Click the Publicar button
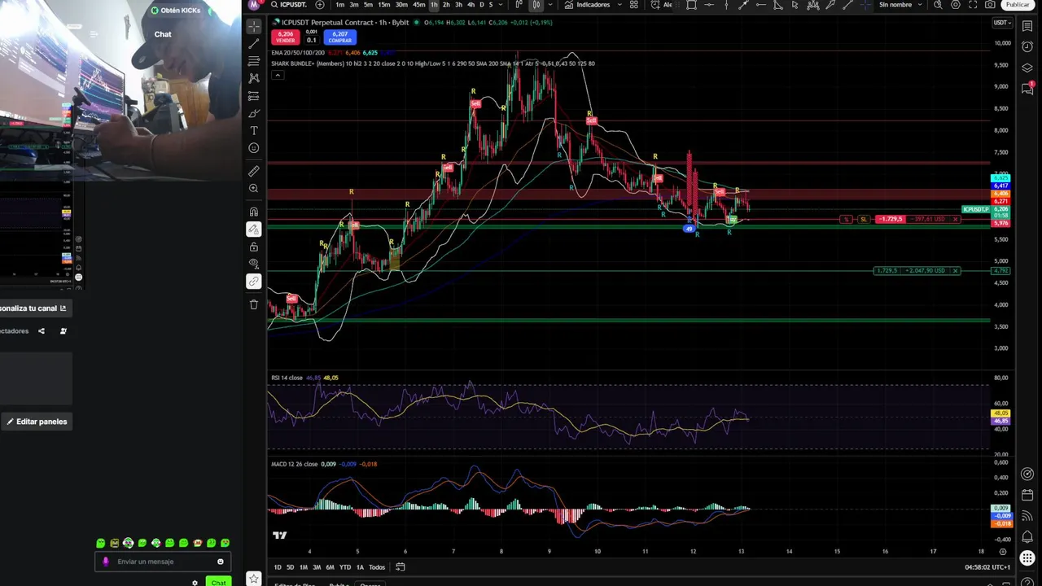 [1018, 5]
